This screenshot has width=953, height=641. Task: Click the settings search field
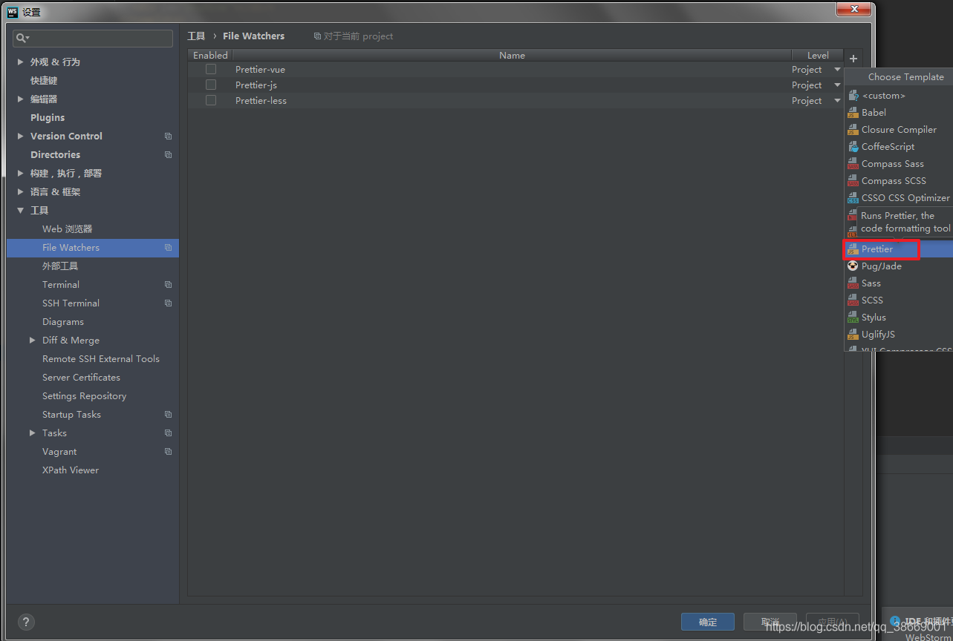(x=91, y=37)
